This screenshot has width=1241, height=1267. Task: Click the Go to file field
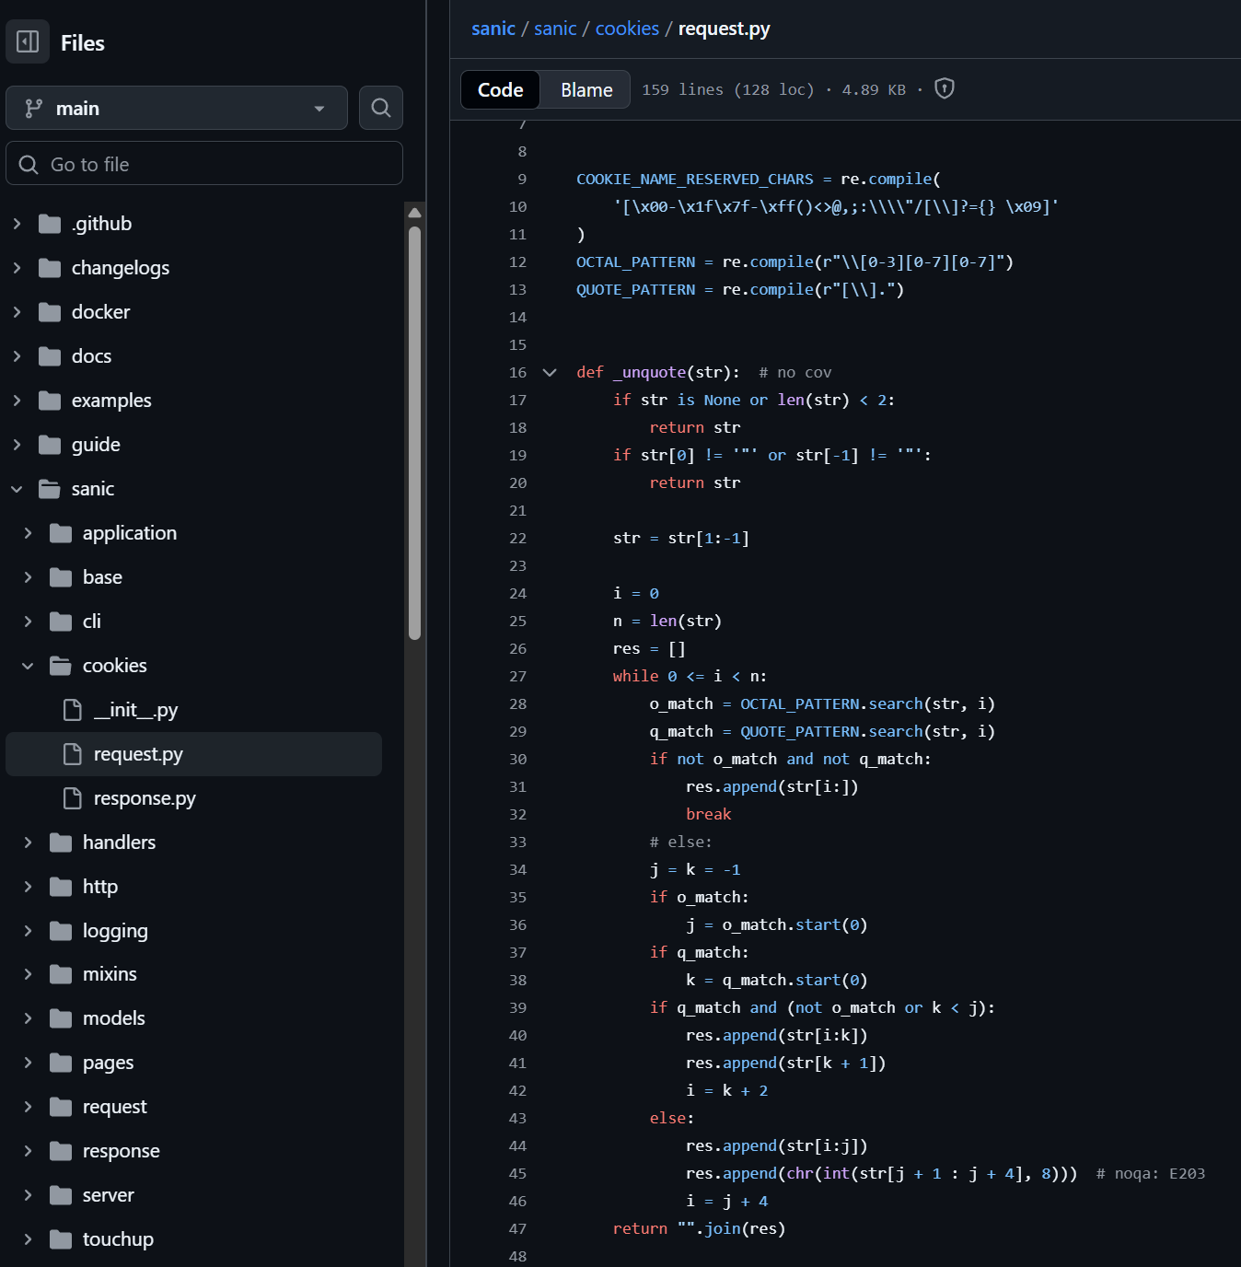point(204,164)
